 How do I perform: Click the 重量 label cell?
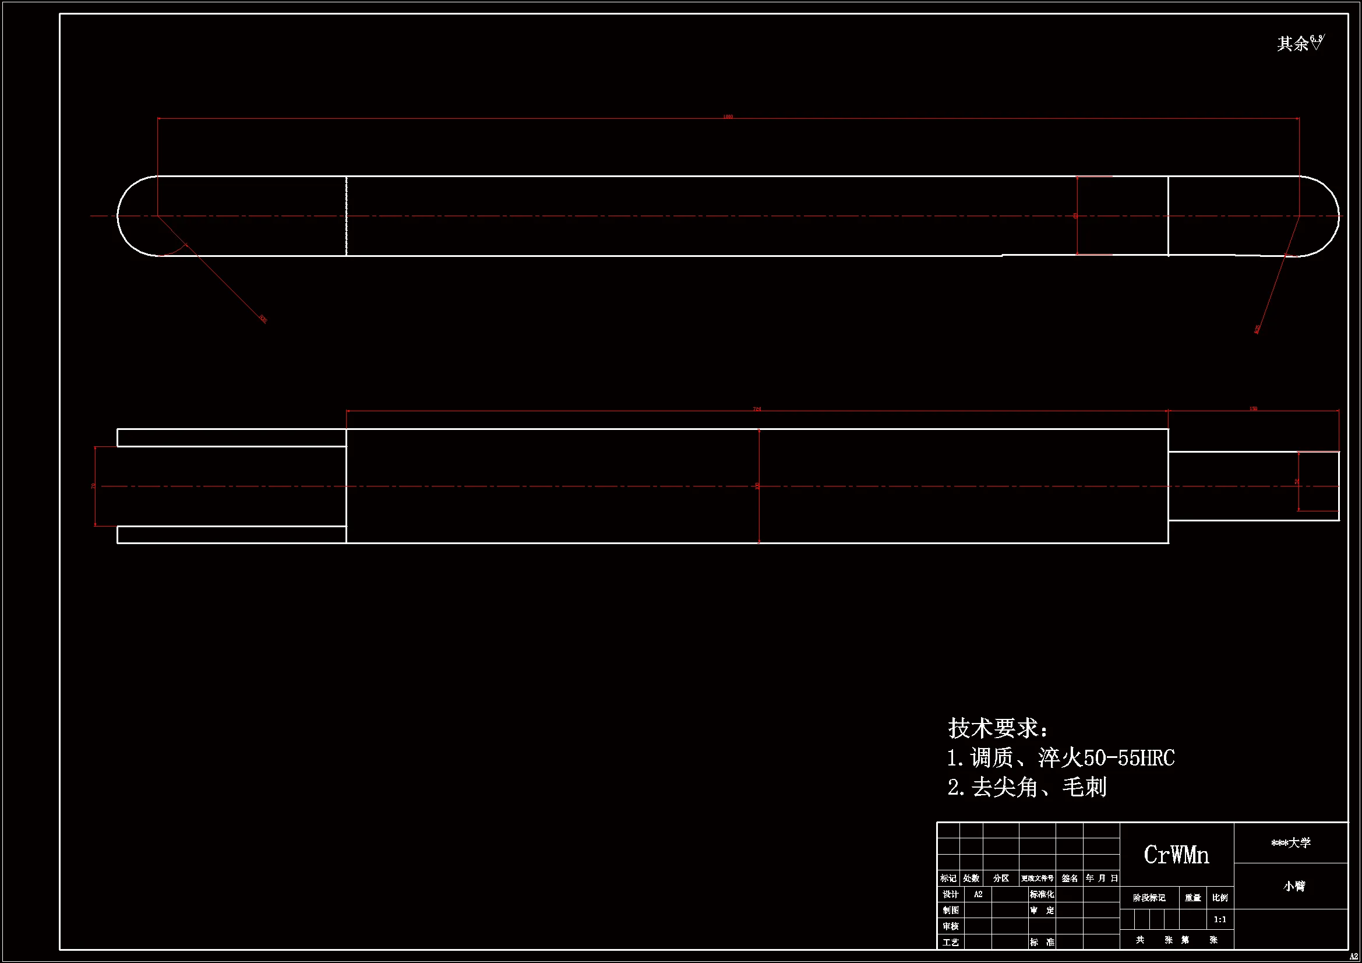[x=1192, y=898]
